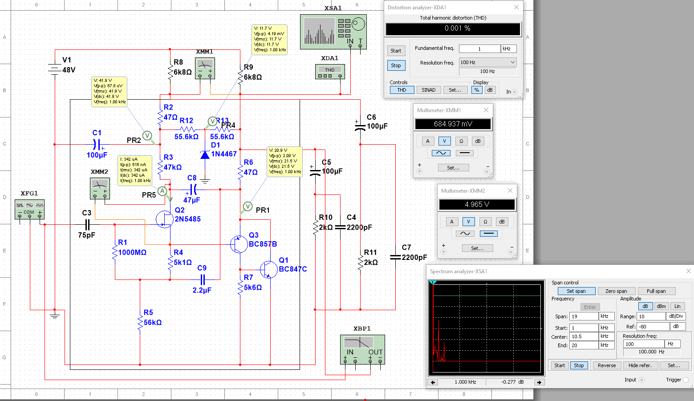Change the Fundamental freq. kHz unit selector
This screenshot has width=694, height=401.
[509, 49]
